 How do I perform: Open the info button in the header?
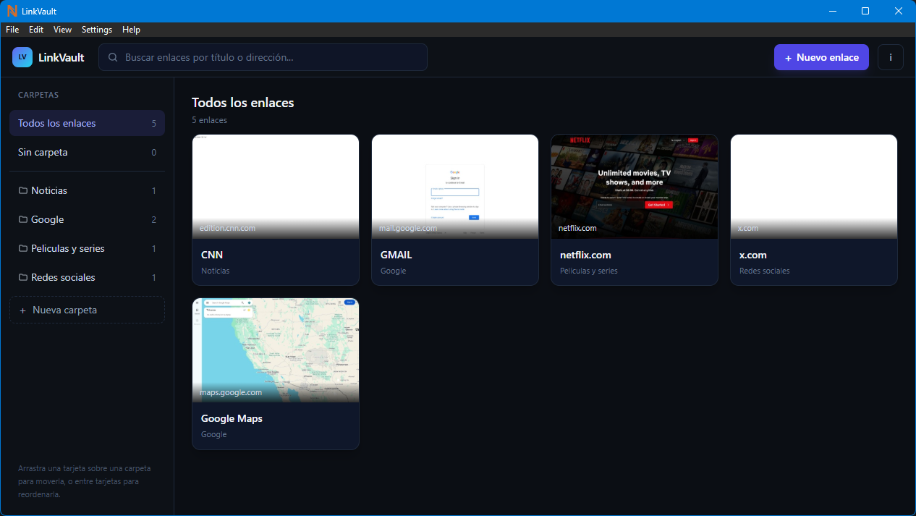[x=891, y=57]
